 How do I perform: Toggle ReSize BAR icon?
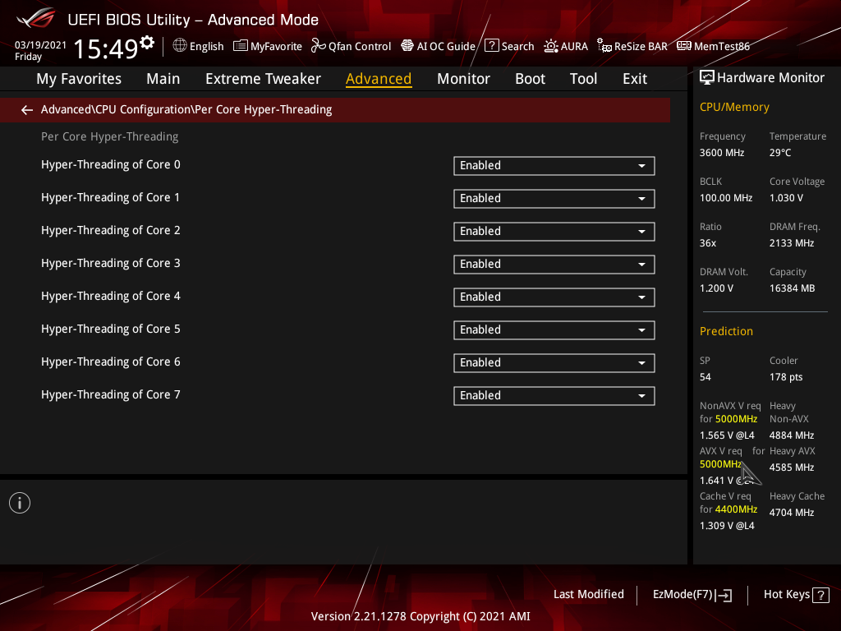[604, 46]
